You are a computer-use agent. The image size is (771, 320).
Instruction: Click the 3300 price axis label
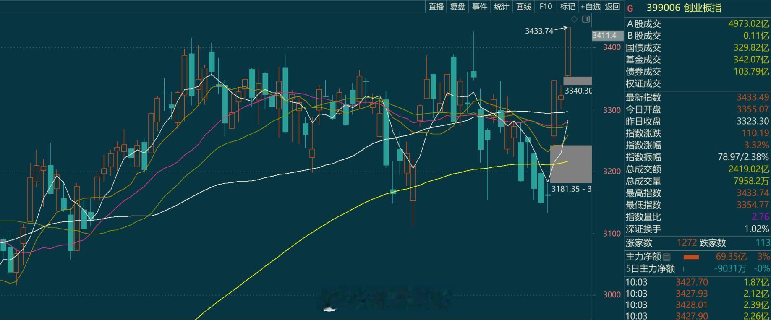tap(612, 110)
